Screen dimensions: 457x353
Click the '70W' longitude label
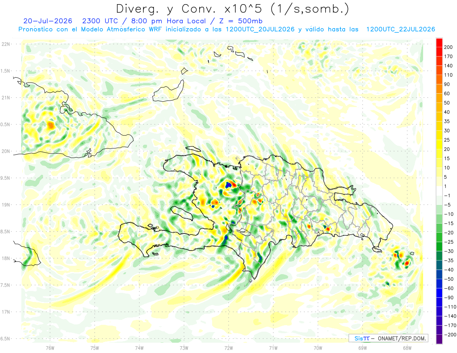click(x=318, y=347)
